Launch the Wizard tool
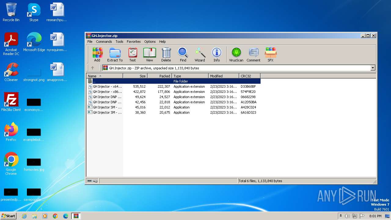This screenshot has height=220, width=391. [x=200, y=55]
